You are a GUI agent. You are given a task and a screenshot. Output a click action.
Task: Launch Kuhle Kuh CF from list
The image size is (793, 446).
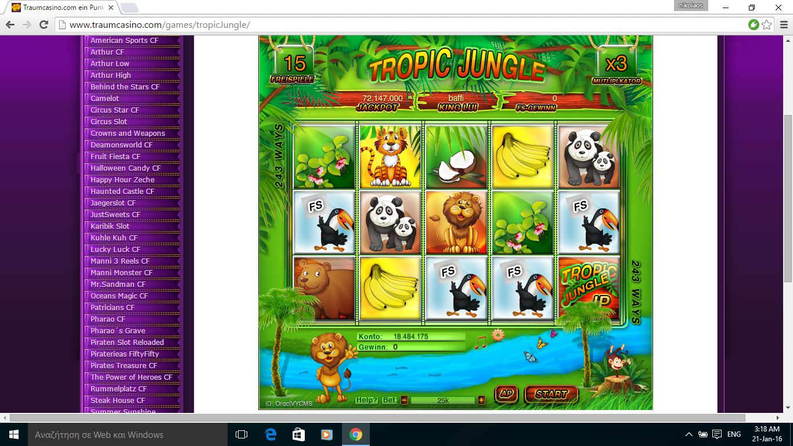pyautogui.click(x=114, y=238)
